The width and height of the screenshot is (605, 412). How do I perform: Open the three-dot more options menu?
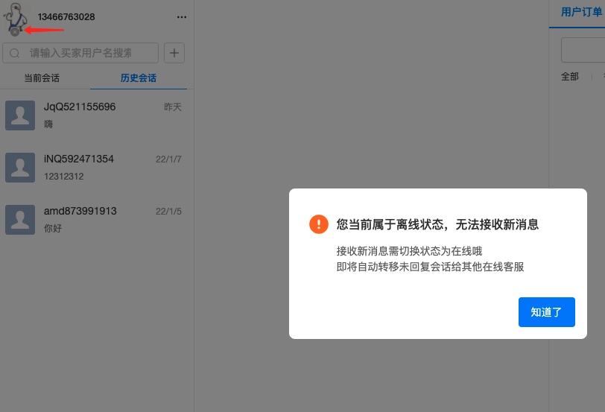(x=182, y=17)
